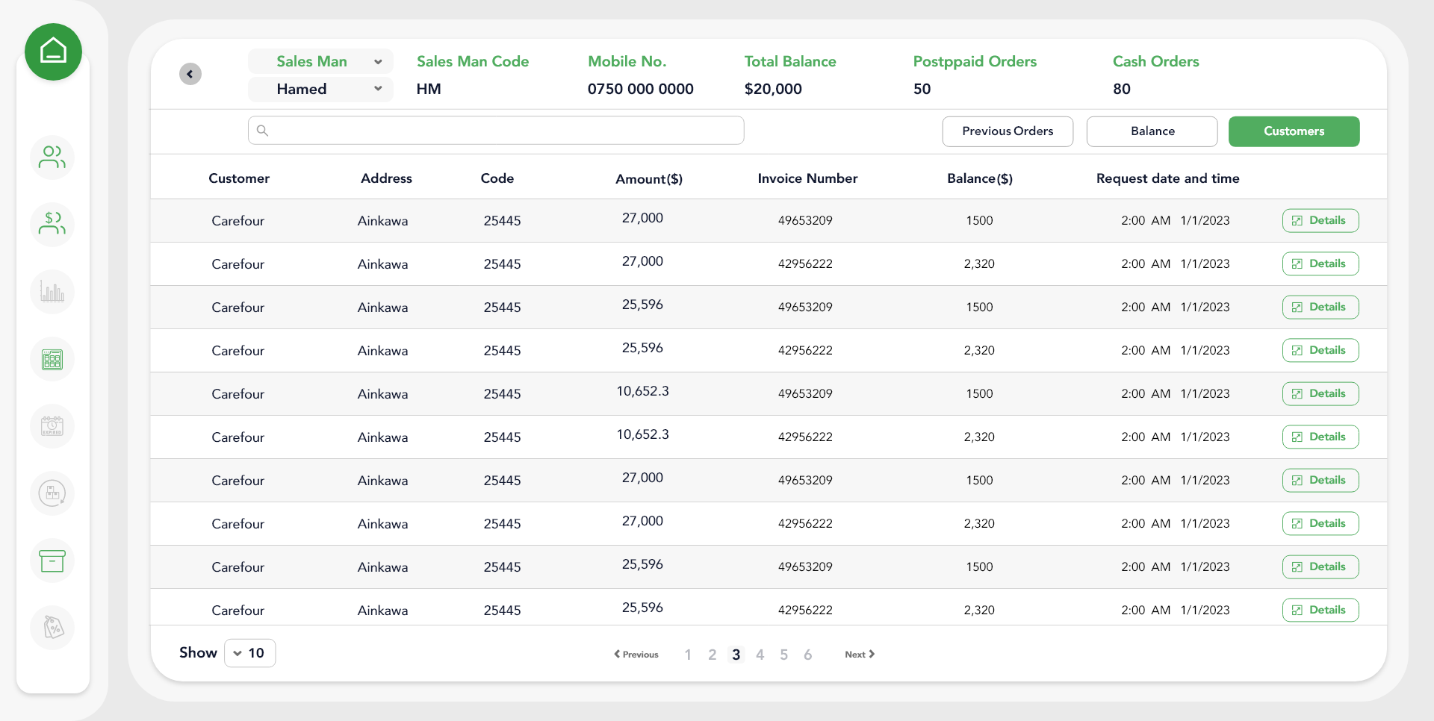
Task: Open Details for fourth table row
Action: (x=1320, y=350)
